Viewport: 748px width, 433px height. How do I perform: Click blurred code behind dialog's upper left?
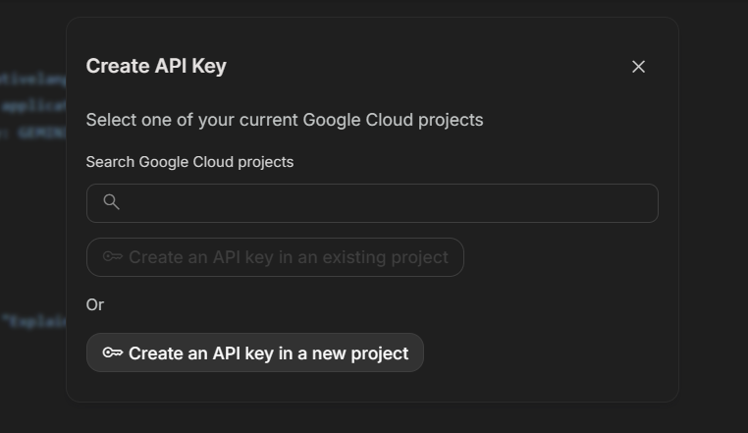[32, 105]
